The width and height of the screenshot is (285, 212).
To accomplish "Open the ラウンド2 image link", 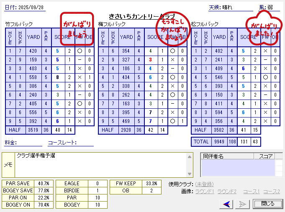I will 227,191.
